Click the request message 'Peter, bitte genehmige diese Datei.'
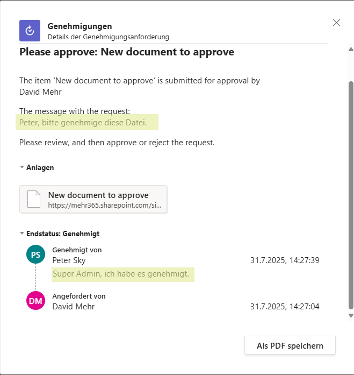This screenshot has height=375, width=354. 83,123
